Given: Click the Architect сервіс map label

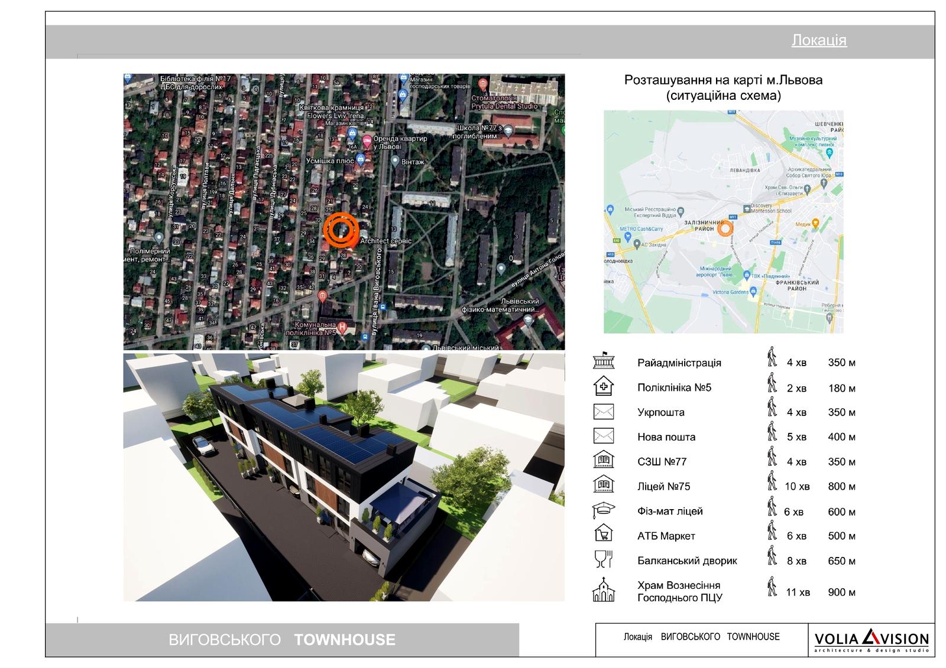Looking at the screenshot, I should 385,241.
